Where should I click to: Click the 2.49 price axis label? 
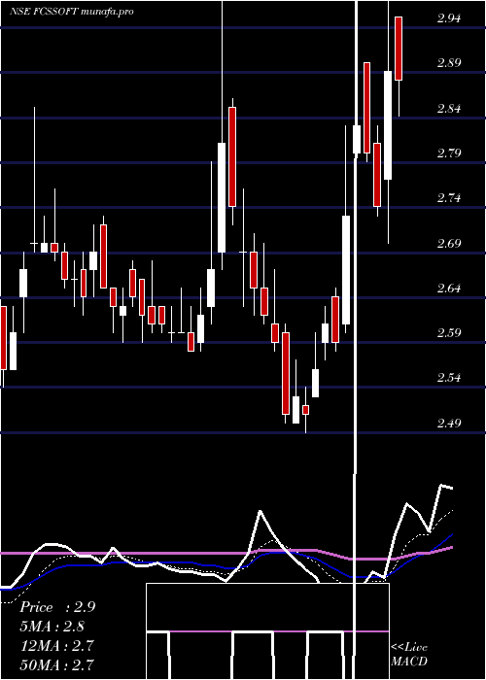(449, 423)
